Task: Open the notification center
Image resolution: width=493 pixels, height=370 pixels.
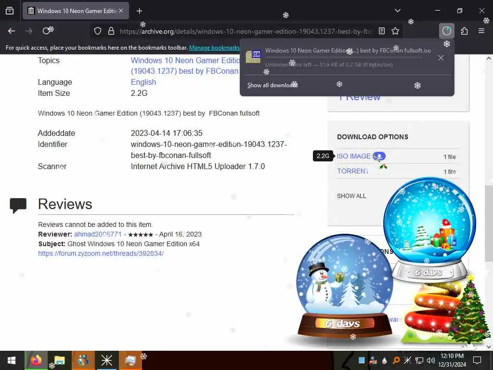Action: (477, 360)
